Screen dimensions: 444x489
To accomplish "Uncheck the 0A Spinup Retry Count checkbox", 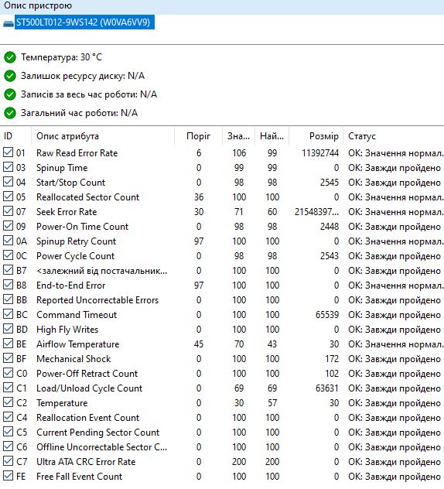I will pos(8,241).
